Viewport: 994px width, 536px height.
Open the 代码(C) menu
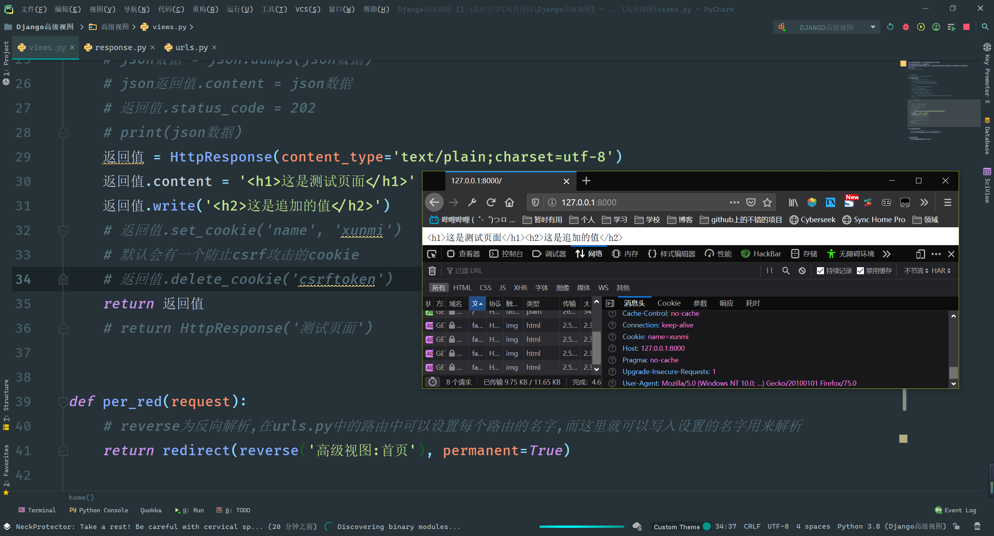pyautogui.click(x=171, y=9)
